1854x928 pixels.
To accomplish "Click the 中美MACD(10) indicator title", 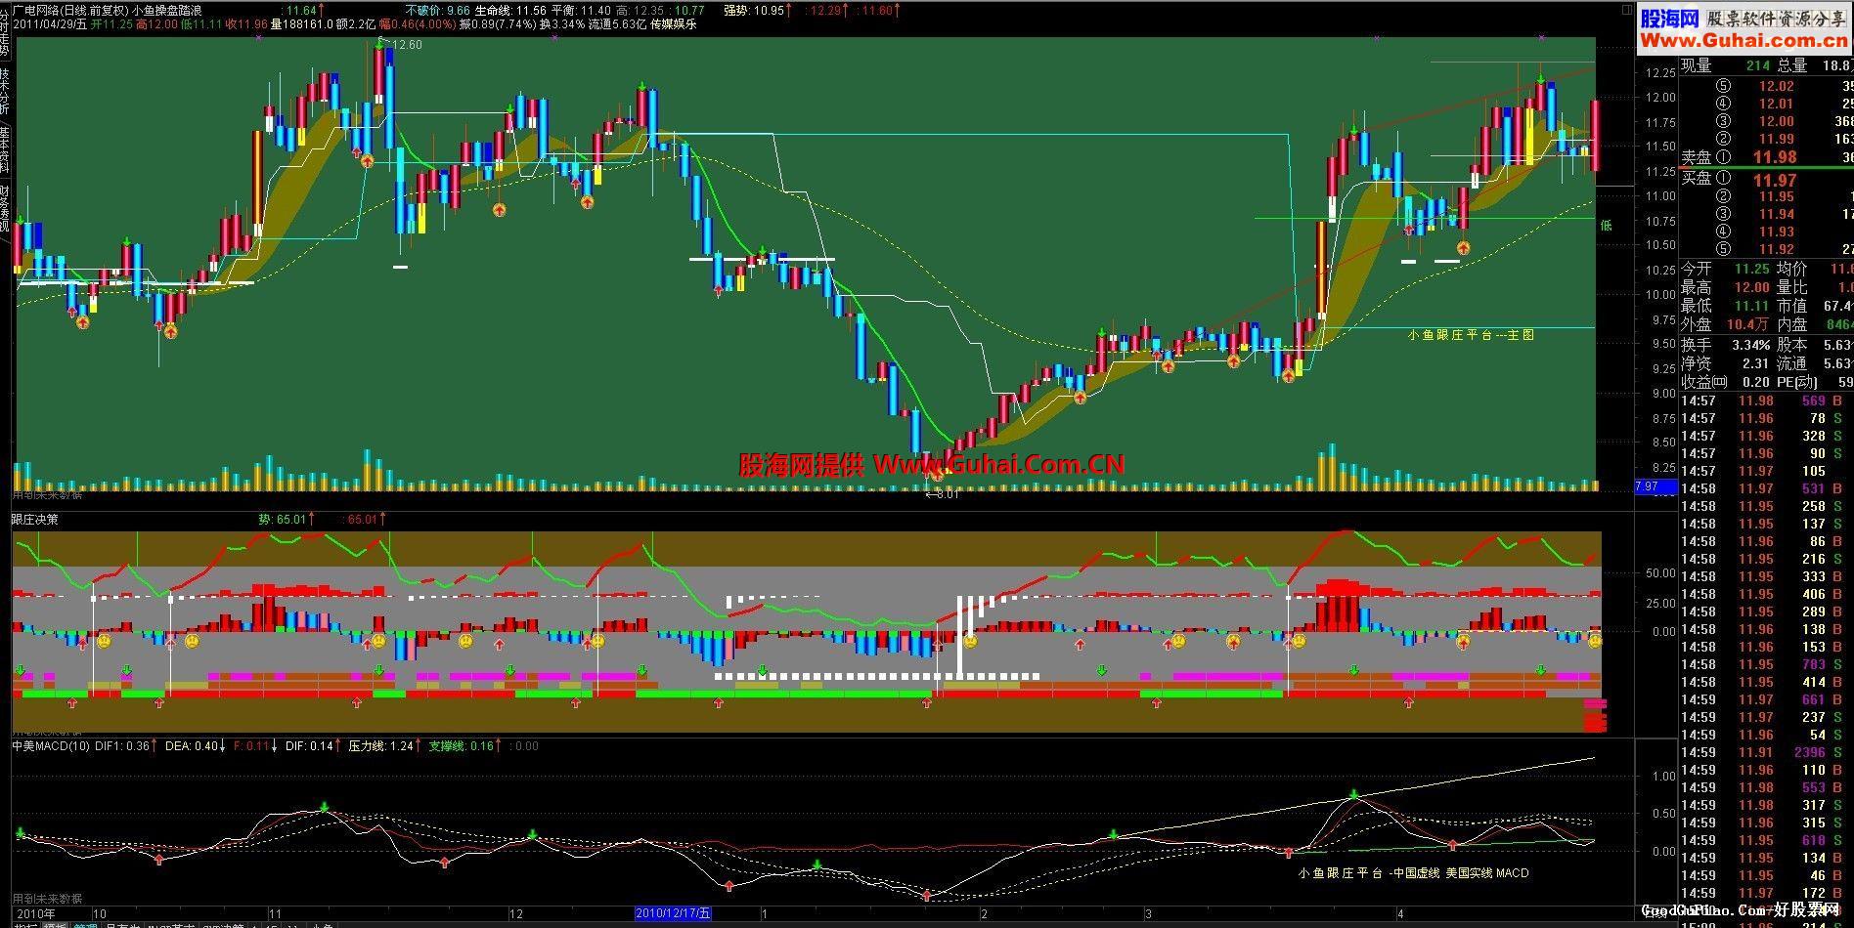I will coord(51,746).
